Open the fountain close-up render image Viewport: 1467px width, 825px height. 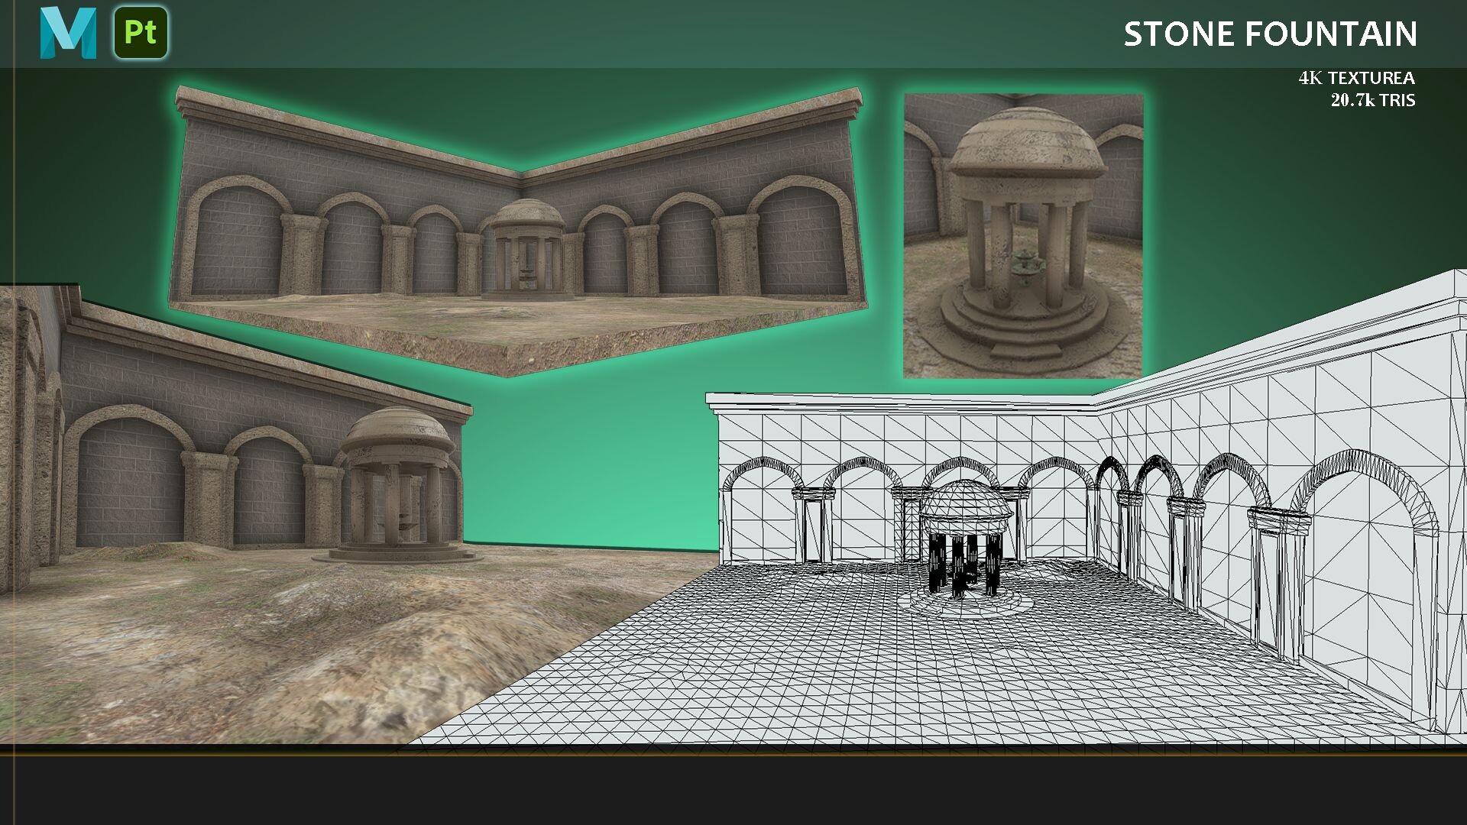(x=1023, y=236)
